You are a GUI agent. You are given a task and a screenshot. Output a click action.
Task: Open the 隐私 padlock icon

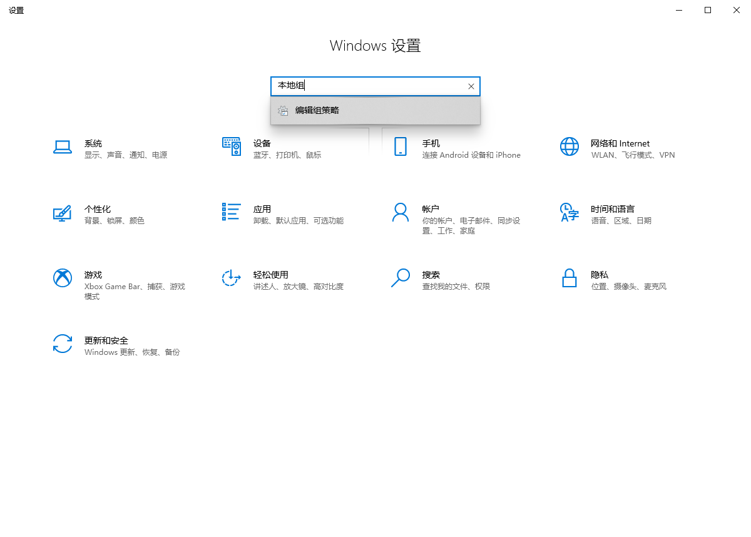coord(570,278)
